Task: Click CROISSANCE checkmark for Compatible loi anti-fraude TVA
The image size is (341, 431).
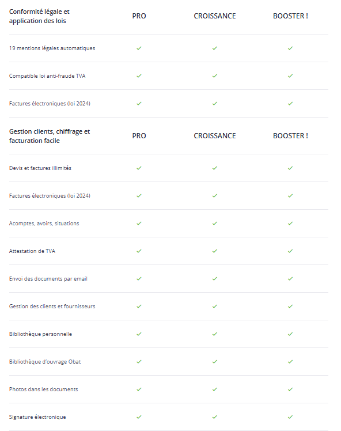Action: 215,75
